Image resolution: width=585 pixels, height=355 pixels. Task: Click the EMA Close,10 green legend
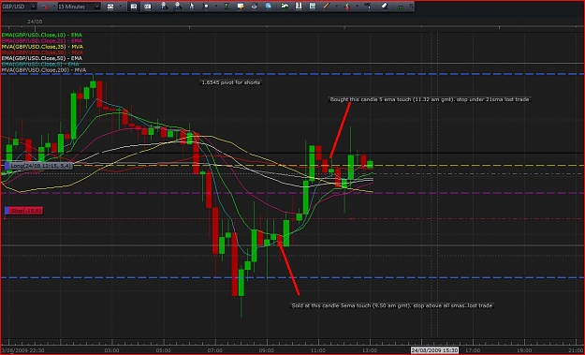(x=42, y=35)
